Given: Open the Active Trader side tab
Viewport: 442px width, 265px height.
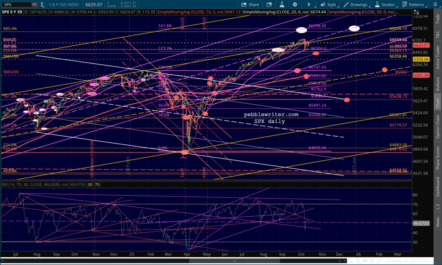Looking at the screenshot, I should 438,57.
